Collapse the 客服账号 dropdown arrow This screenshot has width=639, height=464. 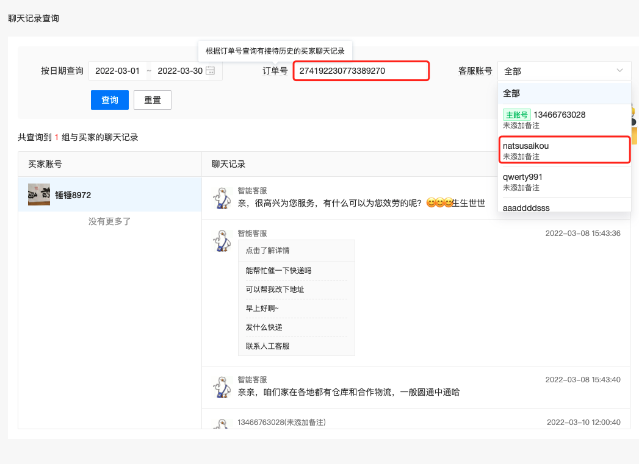tap(621, 71)
